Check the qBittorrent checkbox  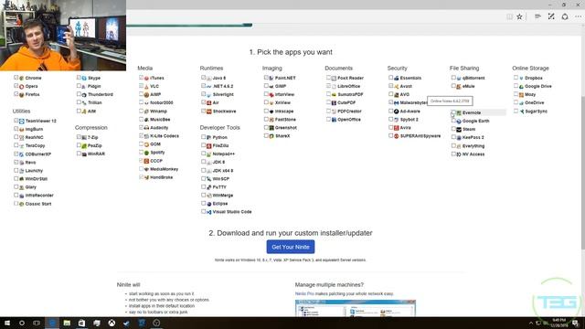click(453, 78)
